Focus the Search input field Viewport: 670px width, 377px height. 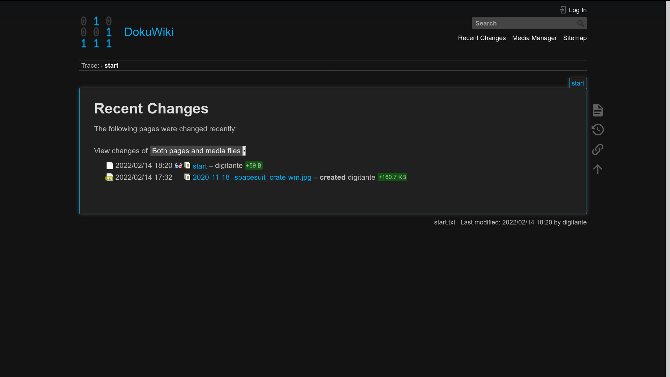point(523,23)
